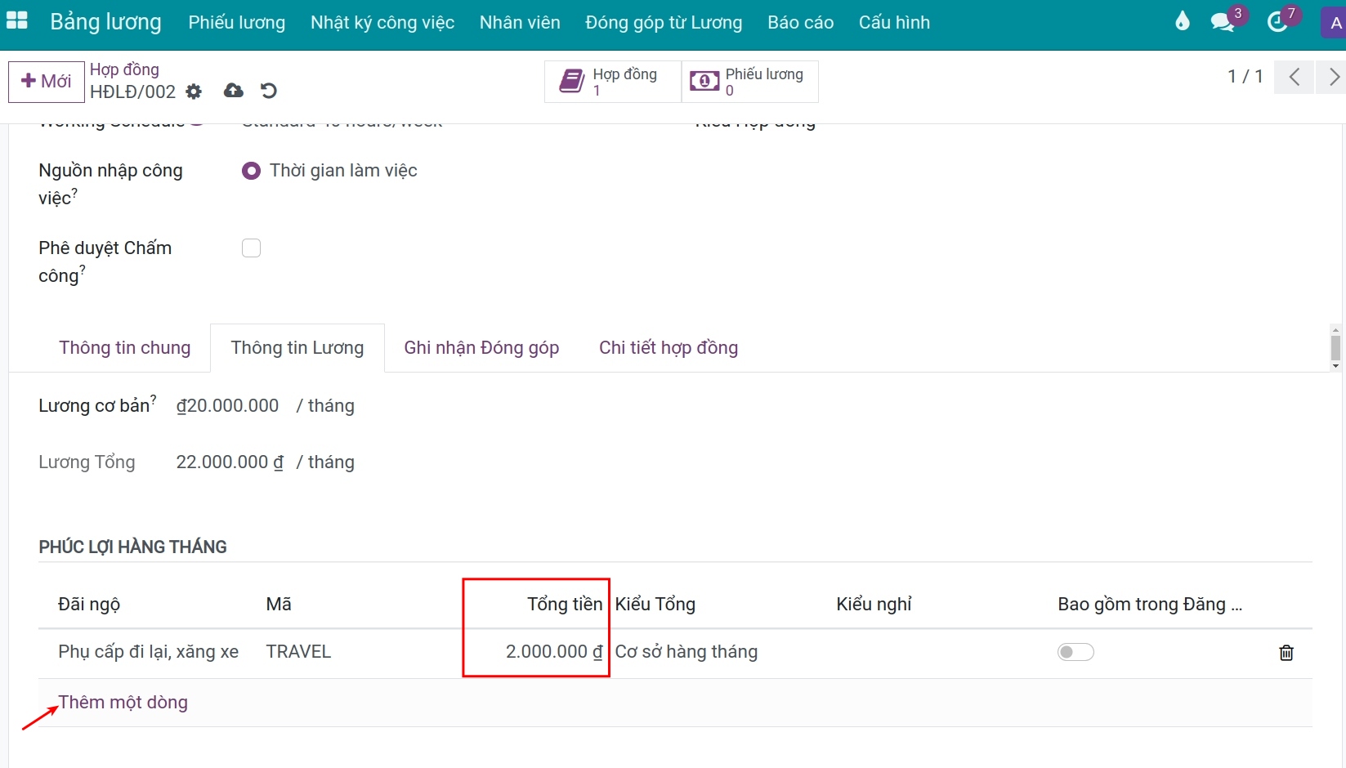Click the Thêm một dòng link

click(x=123, y=703)
